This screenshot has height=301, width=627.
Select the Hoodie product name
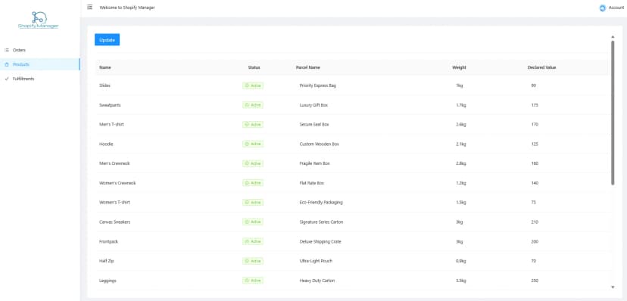(106, 144)
